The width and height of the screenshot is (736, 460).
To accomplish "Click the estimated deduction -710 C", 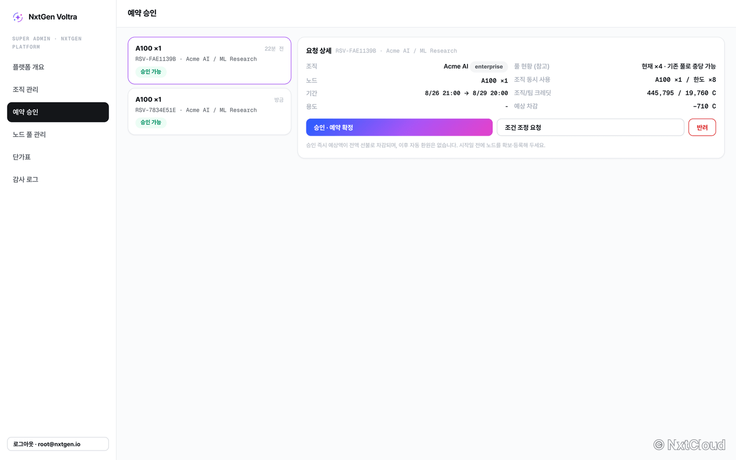I will click(x=704, y=106).
